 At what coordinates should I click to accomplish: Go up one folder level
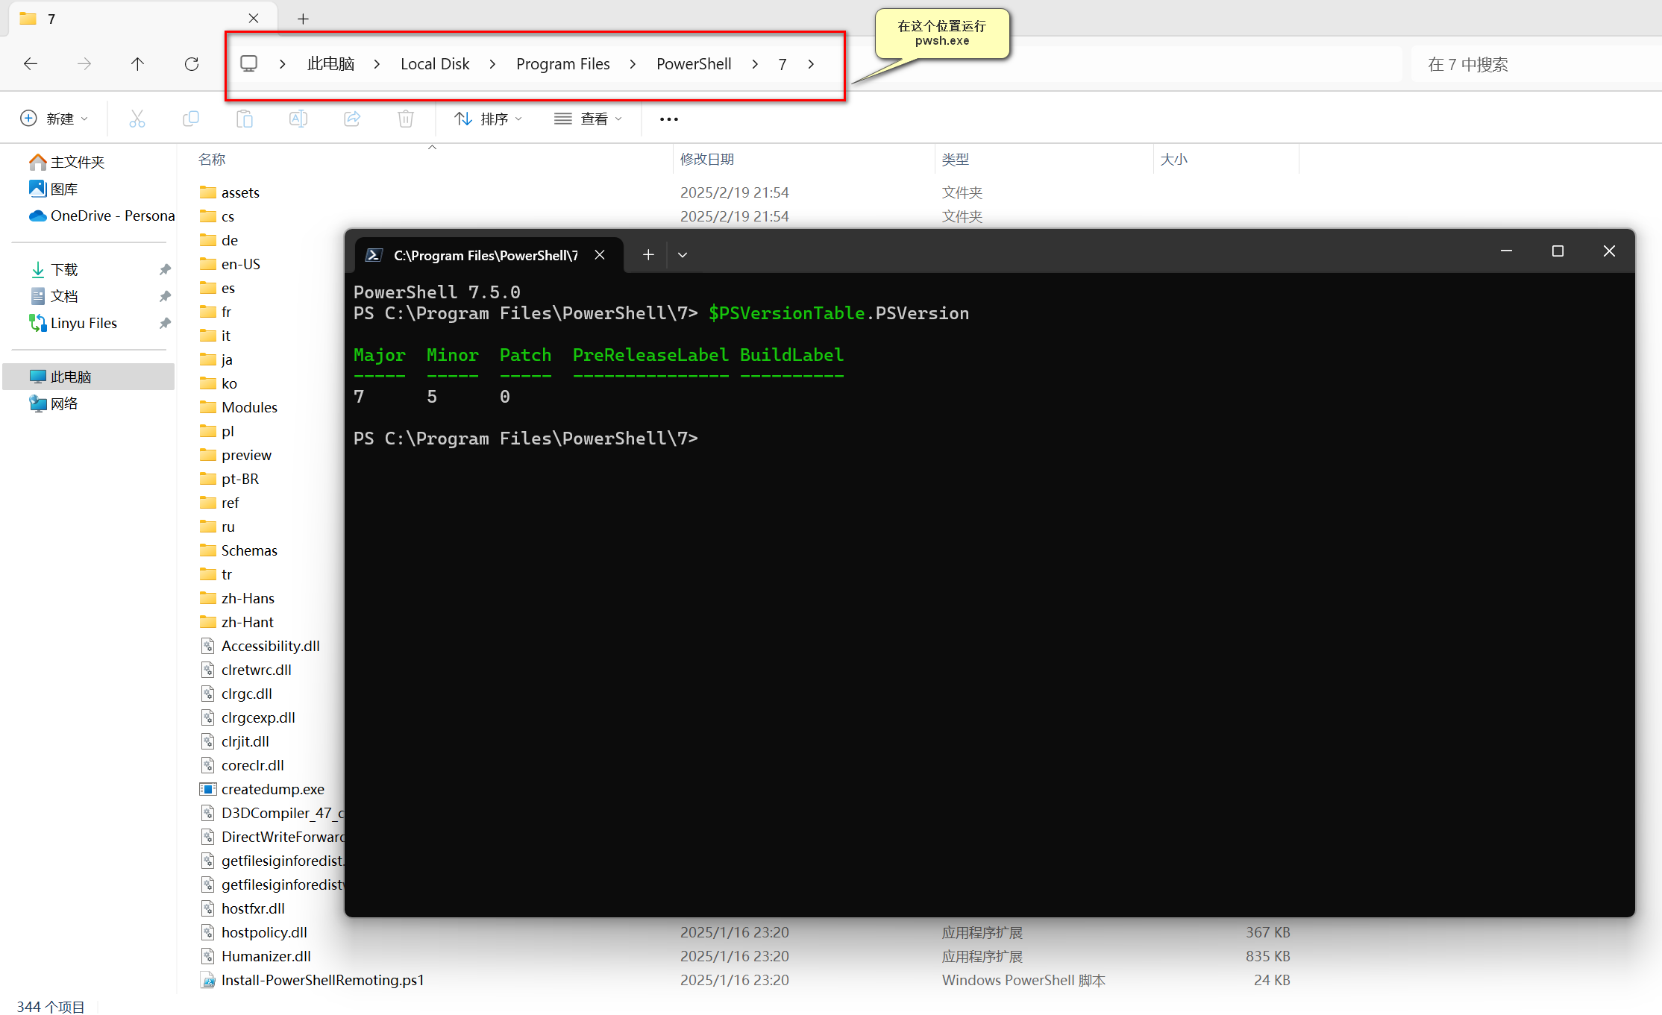coord(137,64)
